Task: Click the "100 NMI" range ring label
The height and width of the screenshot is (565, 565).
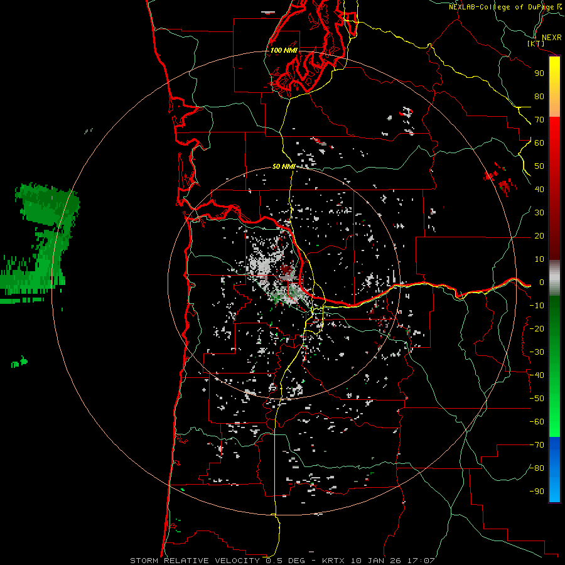Action: point(284,50)
